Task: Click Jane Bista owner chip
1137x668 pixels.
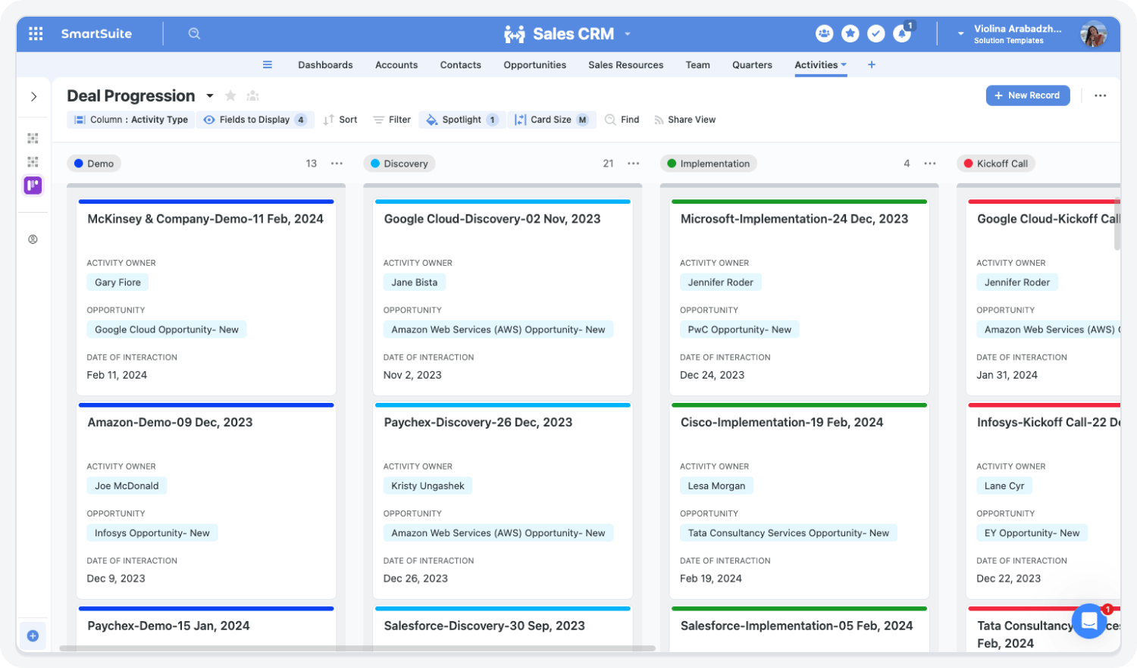Action: [415, 282]
